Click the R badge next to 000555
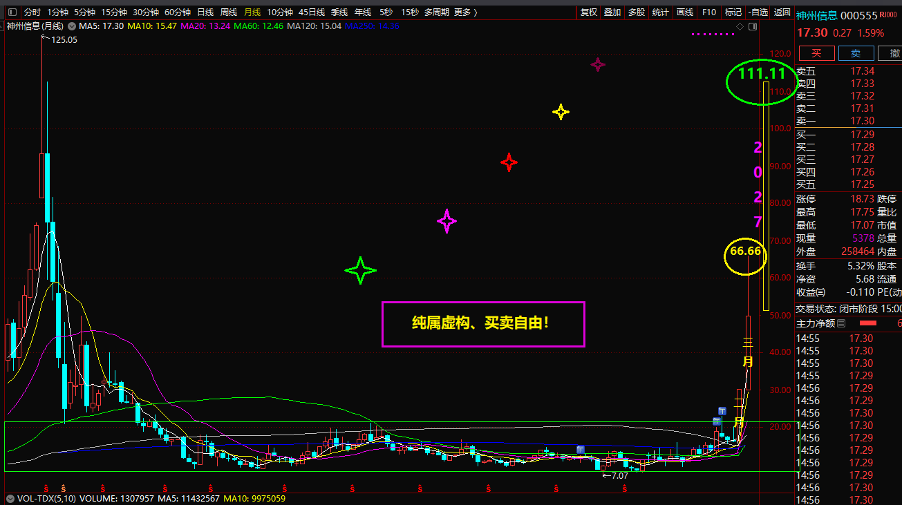 (889, 15)
